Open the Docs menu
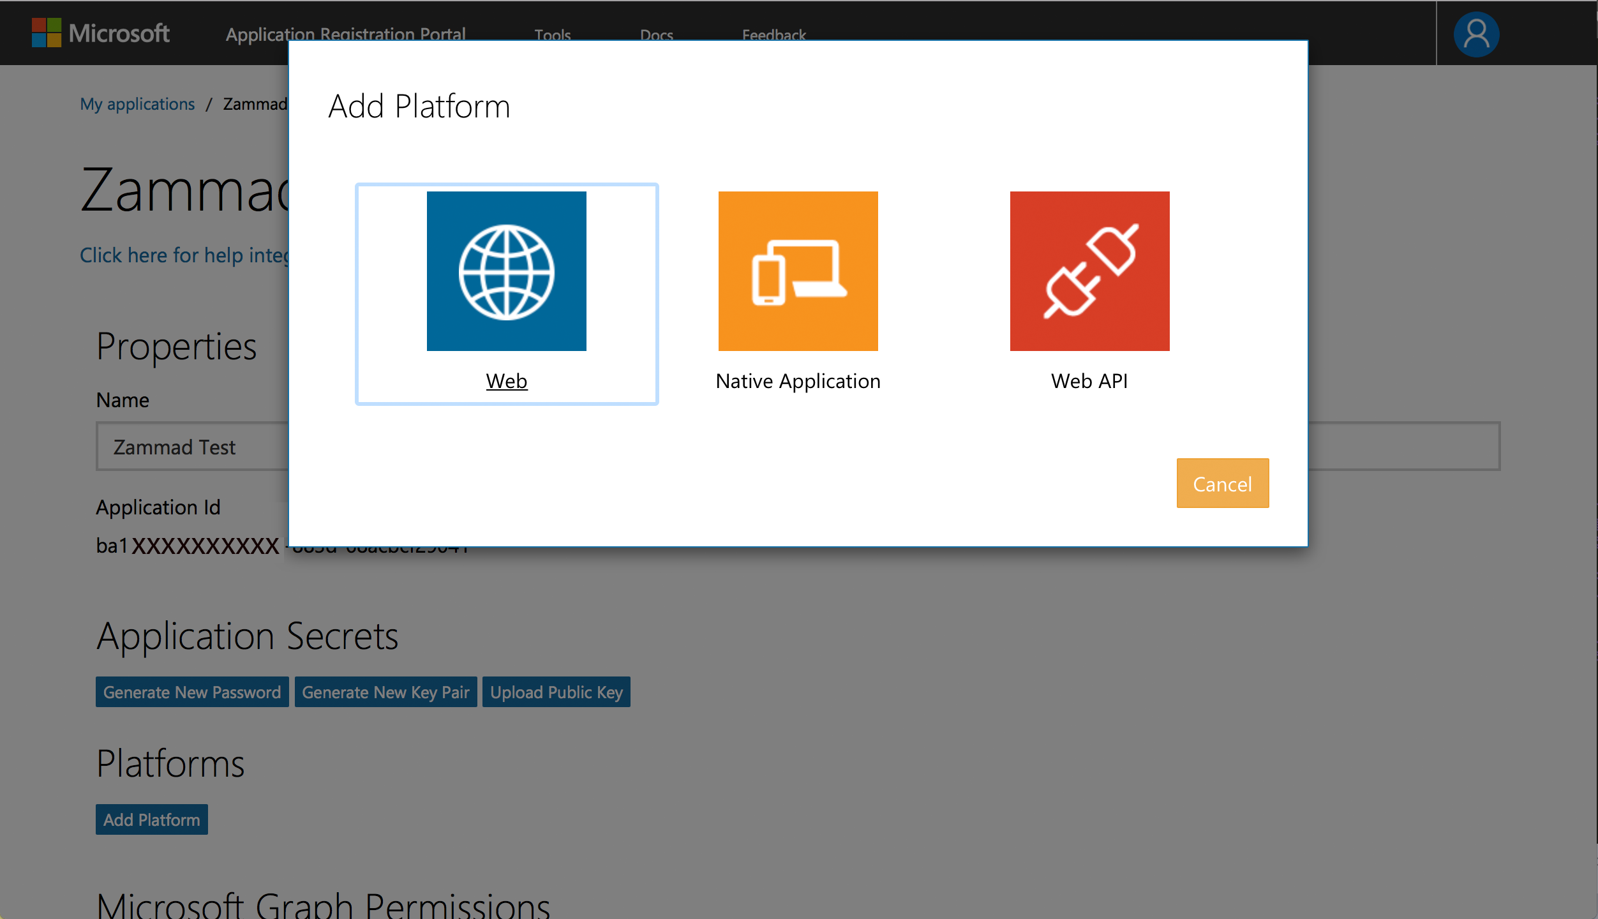 tap(657, 35)
